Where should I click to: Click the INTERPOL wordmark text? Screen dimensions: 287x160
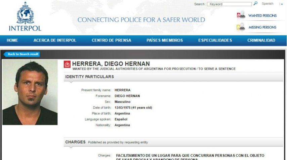25,28
